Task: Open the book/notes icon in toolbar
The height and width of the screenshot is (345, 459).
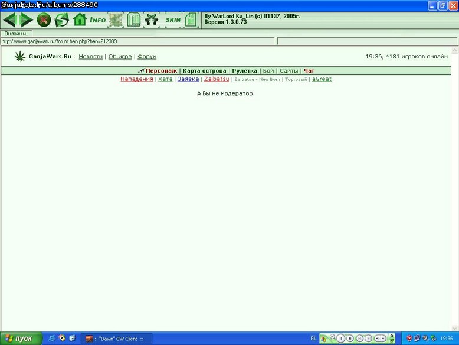Action: point(134,20)
